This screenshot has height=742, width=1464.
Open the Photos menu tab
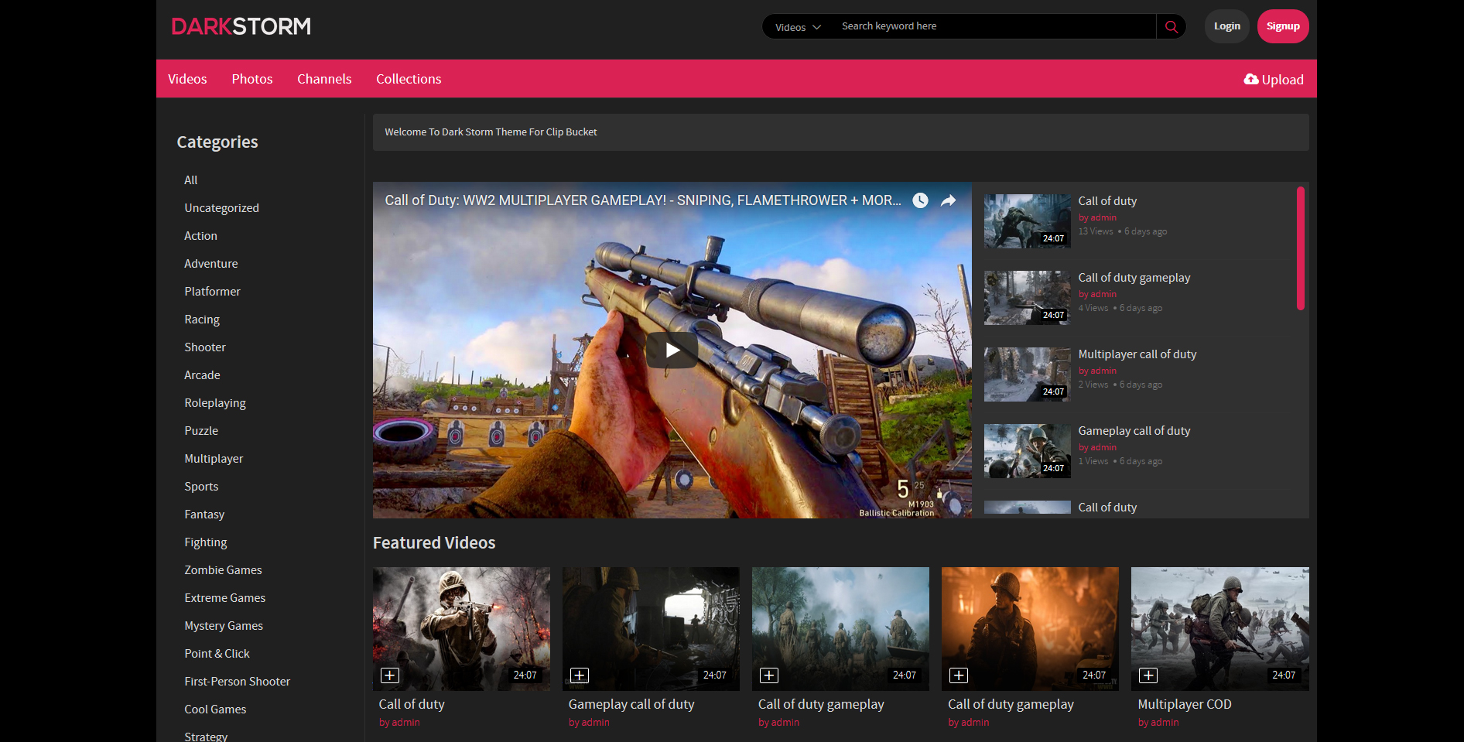pos(252,79)
